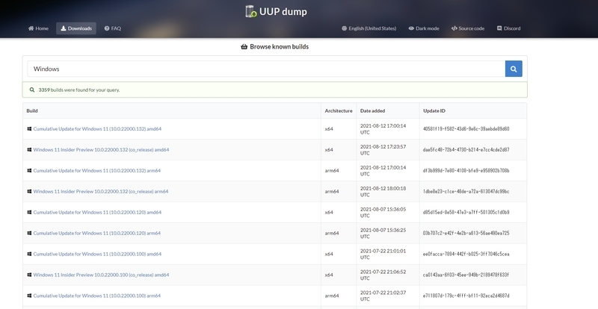This screenshot has width=598, height=309.
Task: Select Update ID starting with e711807d
Action: click(x=466, y=296)
